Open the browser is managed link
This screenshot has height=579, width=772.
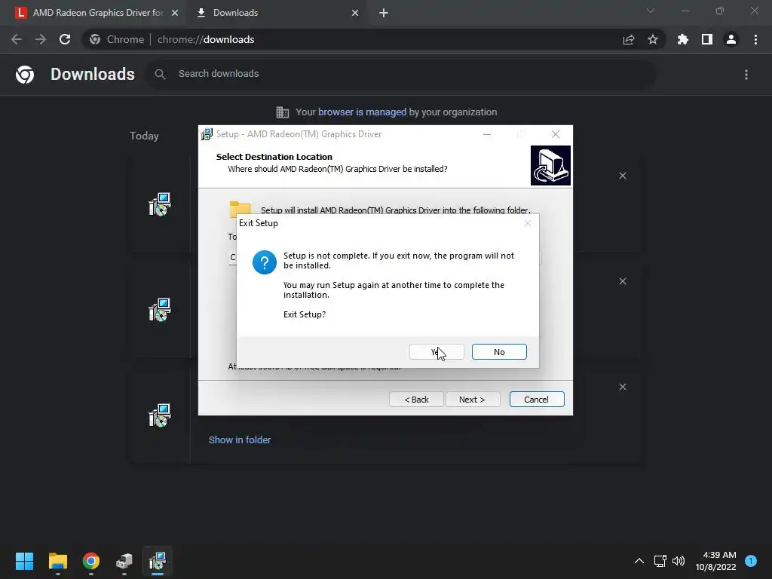[x=362, y=112]
